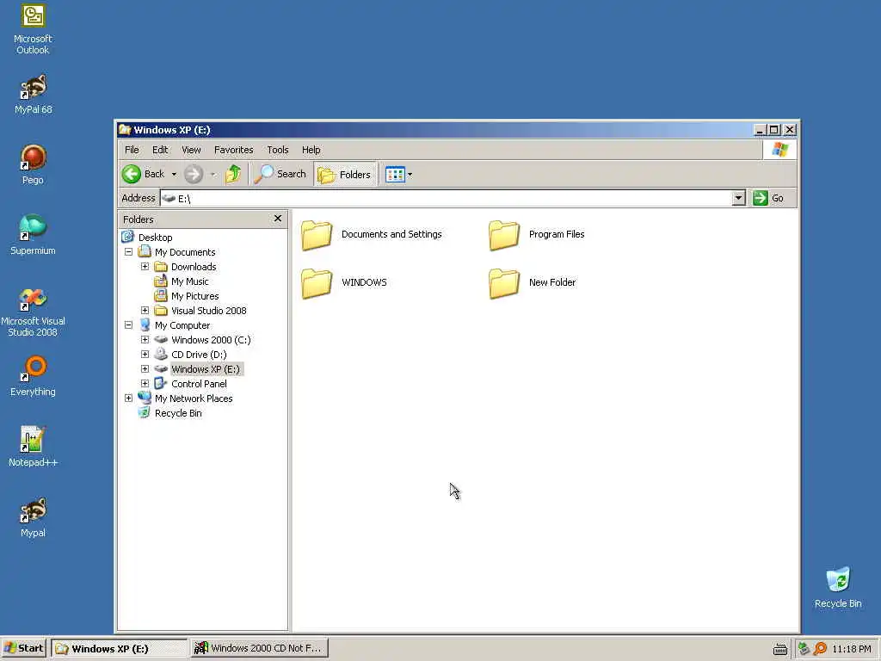Select Visual Studio 2008 in the tree

209,311
